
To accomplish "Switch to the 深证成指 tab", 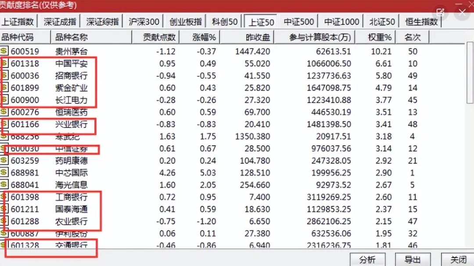I will coord(60,22).
